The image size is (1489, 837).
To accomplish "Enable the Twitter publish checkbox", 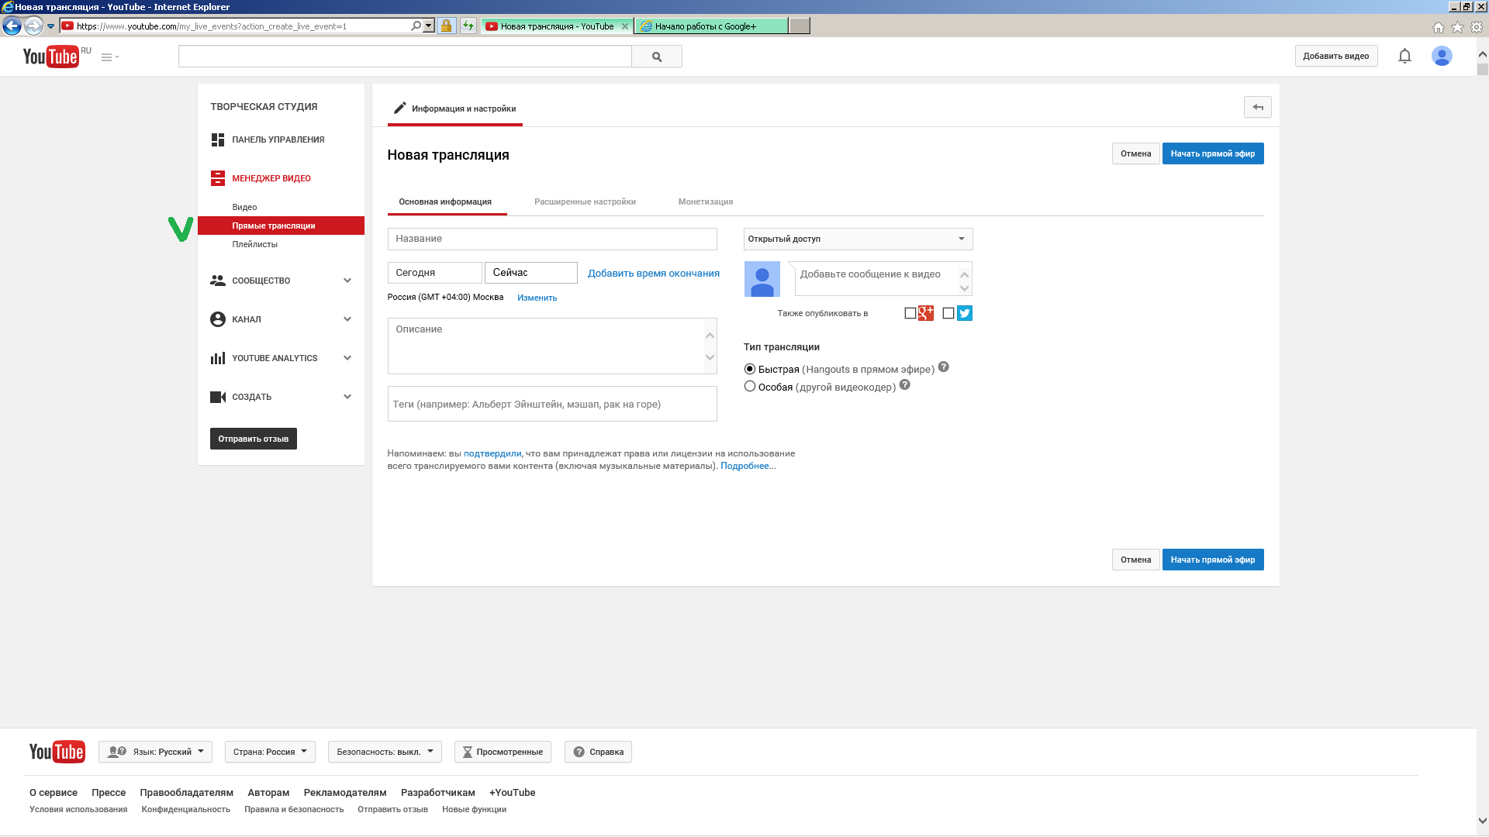I will [948, 313].
